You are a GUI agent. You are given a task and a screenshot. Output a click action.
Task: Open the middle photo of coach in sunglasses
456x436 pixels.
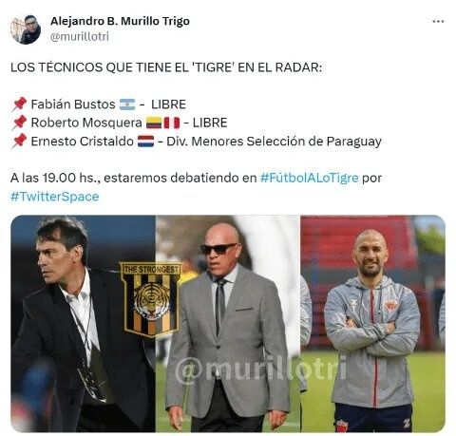tap(228, 324)
